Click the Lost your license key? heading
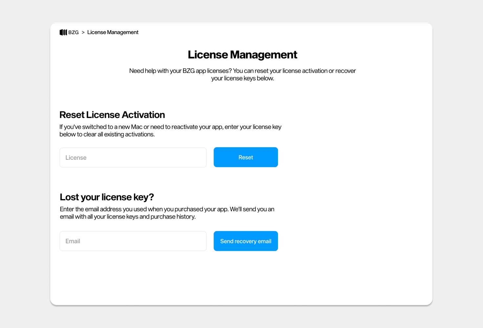Image resolution: width=483 pixels, height=328 pixels. (107, 197)
